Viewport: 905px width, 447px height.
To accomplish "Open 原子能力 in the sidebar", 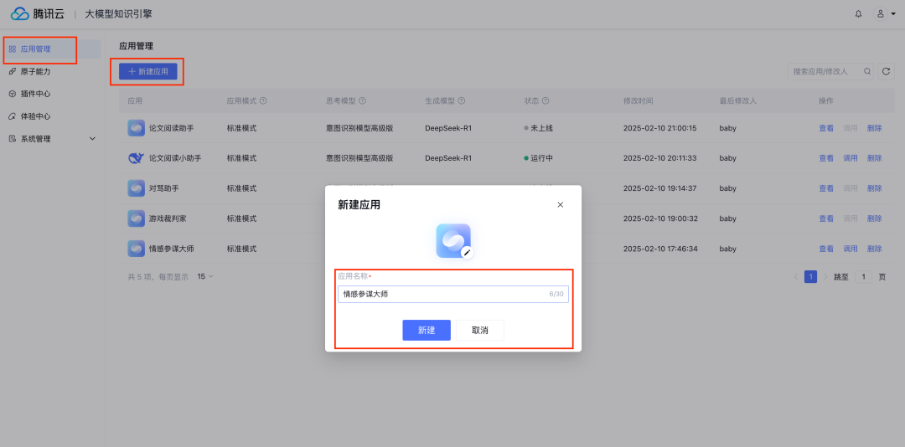I will pyautogui.click(x=35, y=72).
